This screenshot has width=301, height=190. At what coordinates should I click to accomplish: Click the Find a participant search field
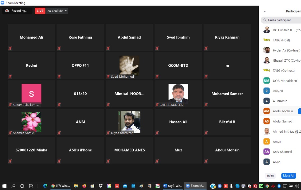pyautogui.click(x=283, y=20)
